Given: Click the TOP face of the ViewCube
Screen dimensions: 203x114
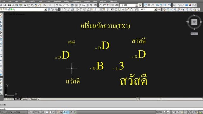Looking at the screenshot, I should point(194,22).
